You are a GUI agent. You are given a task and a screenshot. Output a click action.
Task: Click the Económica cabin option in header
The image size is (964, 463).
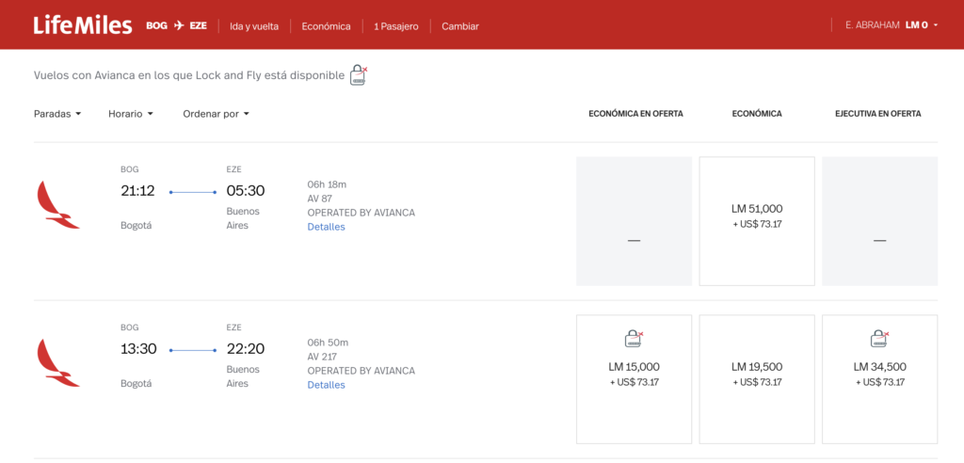pos(326,26)
